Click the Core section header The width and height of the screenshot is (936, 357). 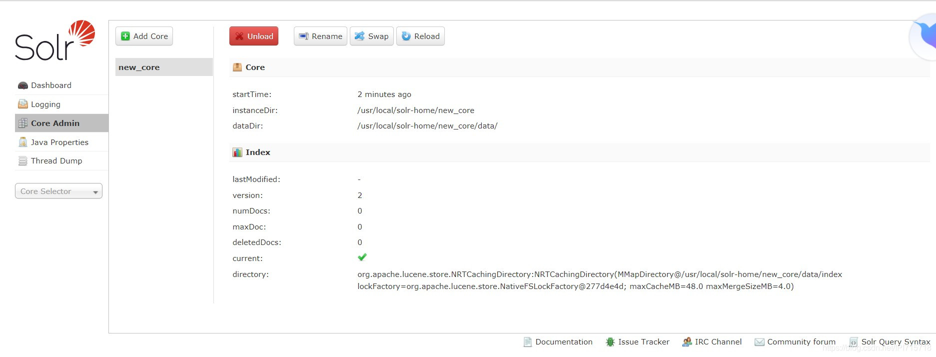pyautogui.click(x=579, y=67)
